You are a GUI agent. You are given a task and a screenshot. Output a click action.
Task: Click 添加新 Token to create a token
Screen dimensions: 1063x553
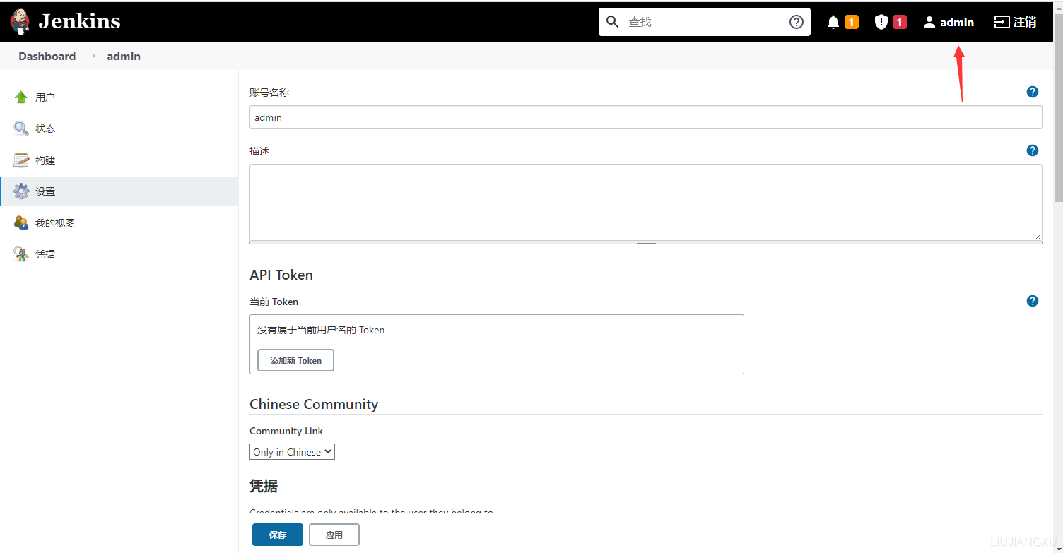click(x=295, y=360)
